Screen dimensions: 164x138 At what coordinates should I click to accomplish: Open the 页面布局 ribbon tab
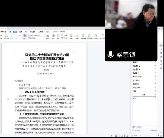point(3,32)
